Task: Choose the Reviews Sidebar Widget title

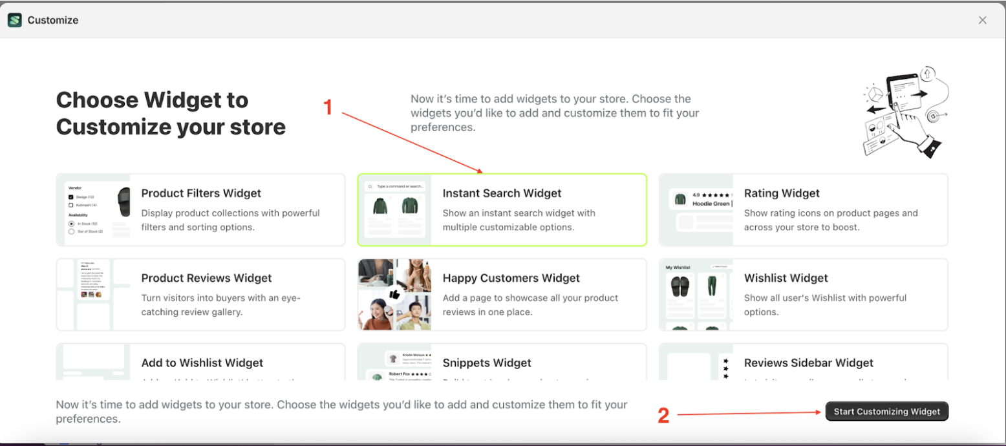Action: pos(808,363)
